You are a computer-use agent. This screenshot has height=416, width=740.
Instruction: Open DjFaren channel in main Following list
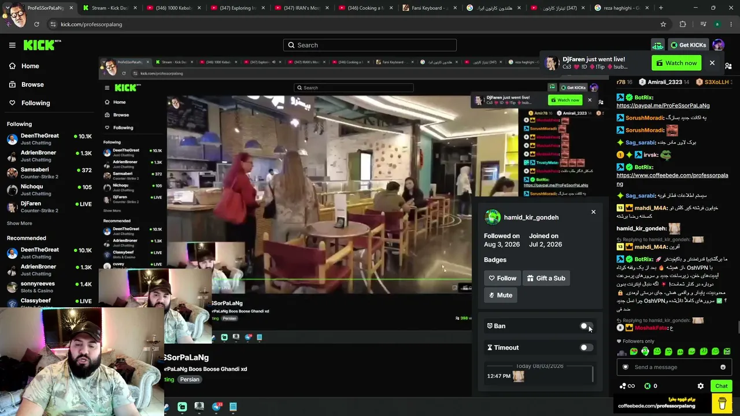(49, 207)
